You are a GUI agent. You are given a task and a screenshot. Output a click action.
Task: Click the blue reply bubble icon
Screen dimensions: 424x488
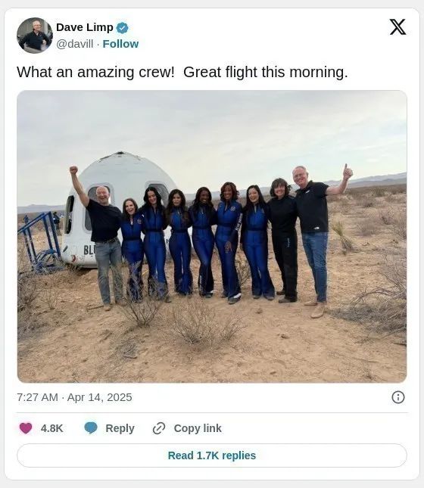[91, 428]
